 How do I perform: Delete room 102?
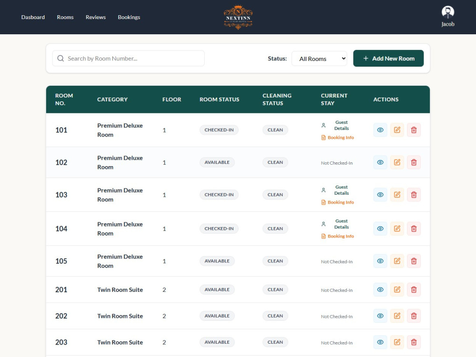coord(414,162)
